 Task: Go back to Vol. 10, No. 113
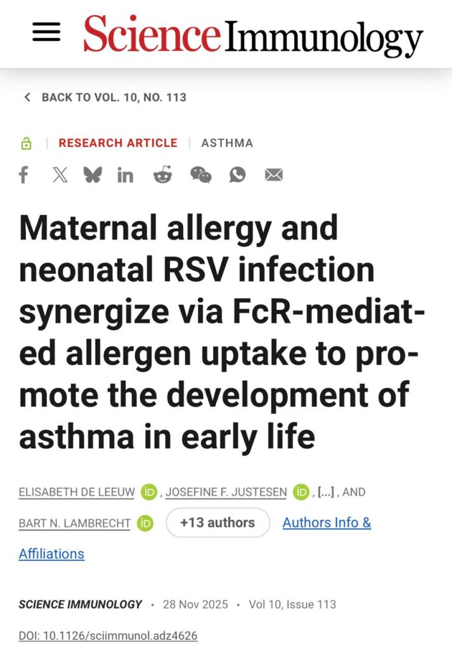(105, 98)
